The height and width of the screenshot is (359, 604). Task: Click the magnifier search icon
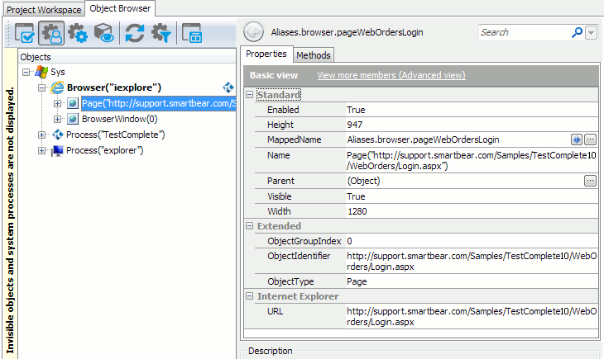click(577, 32)
